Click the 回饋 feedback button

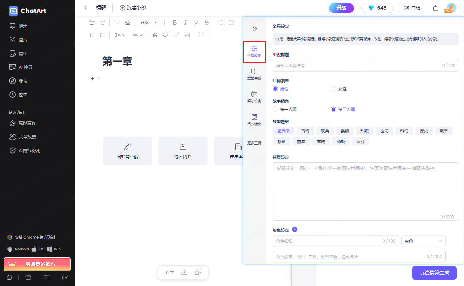[x=412, y=8]
